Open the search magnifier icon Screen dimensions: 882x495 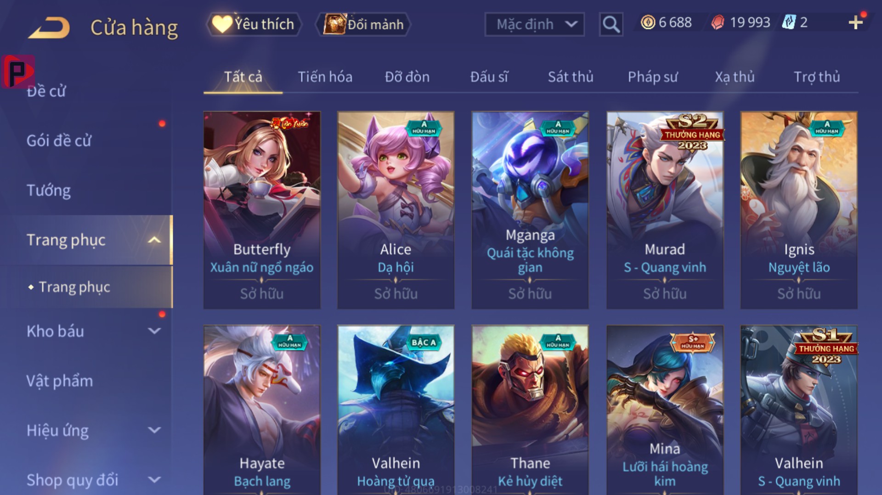coord(611,24)
